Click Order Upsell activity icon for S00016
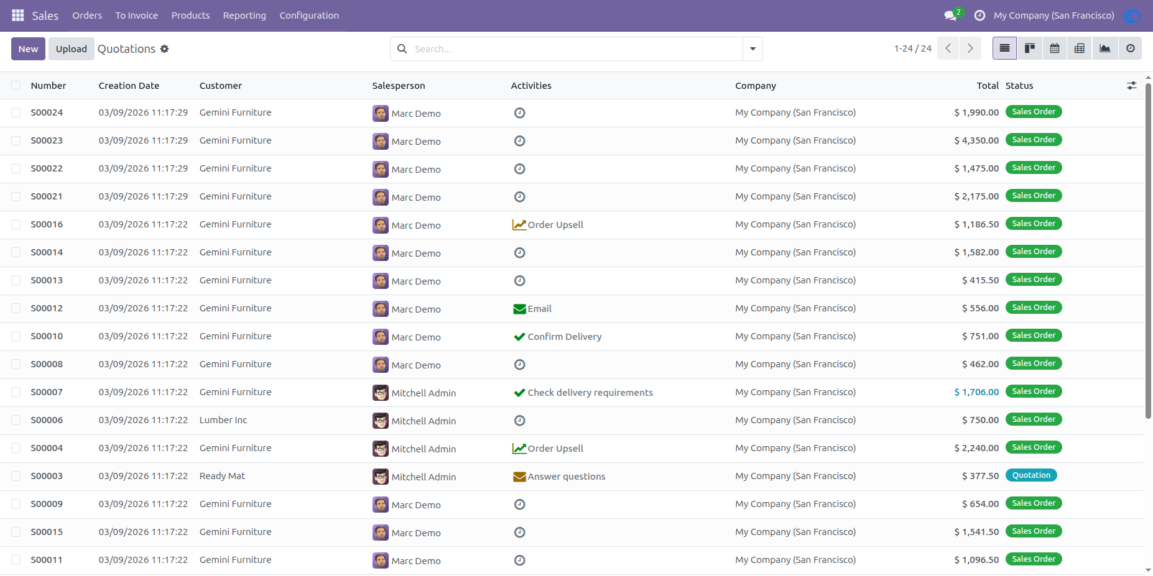 pyautogui.click(x=519, y=225)
